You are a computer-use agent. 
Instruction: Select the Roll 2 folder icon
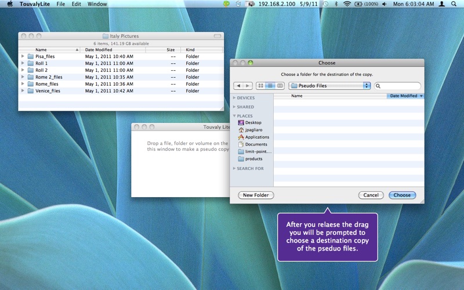pos(31,70)
